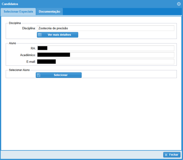Click the RA: field label
Screen dimensions: 183x160
click(x=33, y=48)
